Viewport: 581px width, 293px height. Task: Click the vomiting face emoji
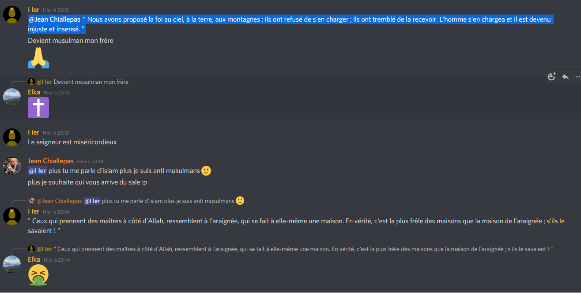(38, 275)
